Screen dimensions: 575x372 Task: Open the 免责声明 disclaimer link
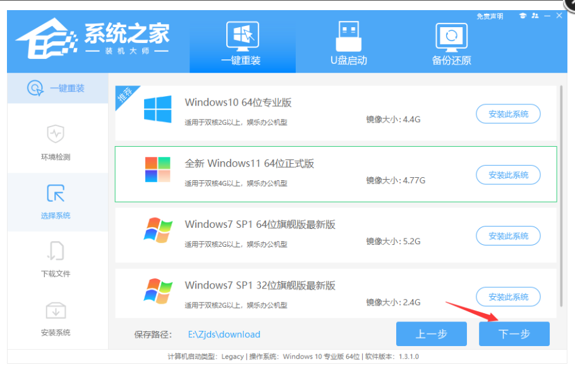[490, 16]
